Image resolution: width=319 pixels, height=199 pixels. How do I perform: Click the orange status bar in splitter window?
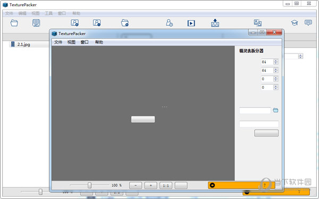click(x=241, y=185)
